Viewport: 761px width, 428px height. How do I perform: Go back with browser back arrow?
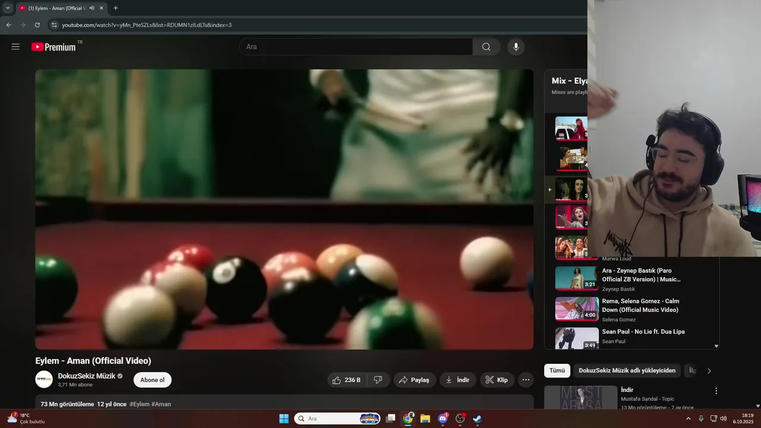[x=8, y=25]
